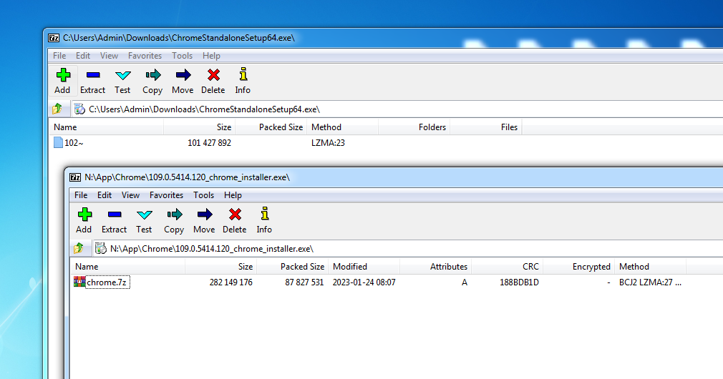Sort by Packed Size in ChromeStandaloneSetup64 window
Screen dimensions: 723x379
coord(271,127)
